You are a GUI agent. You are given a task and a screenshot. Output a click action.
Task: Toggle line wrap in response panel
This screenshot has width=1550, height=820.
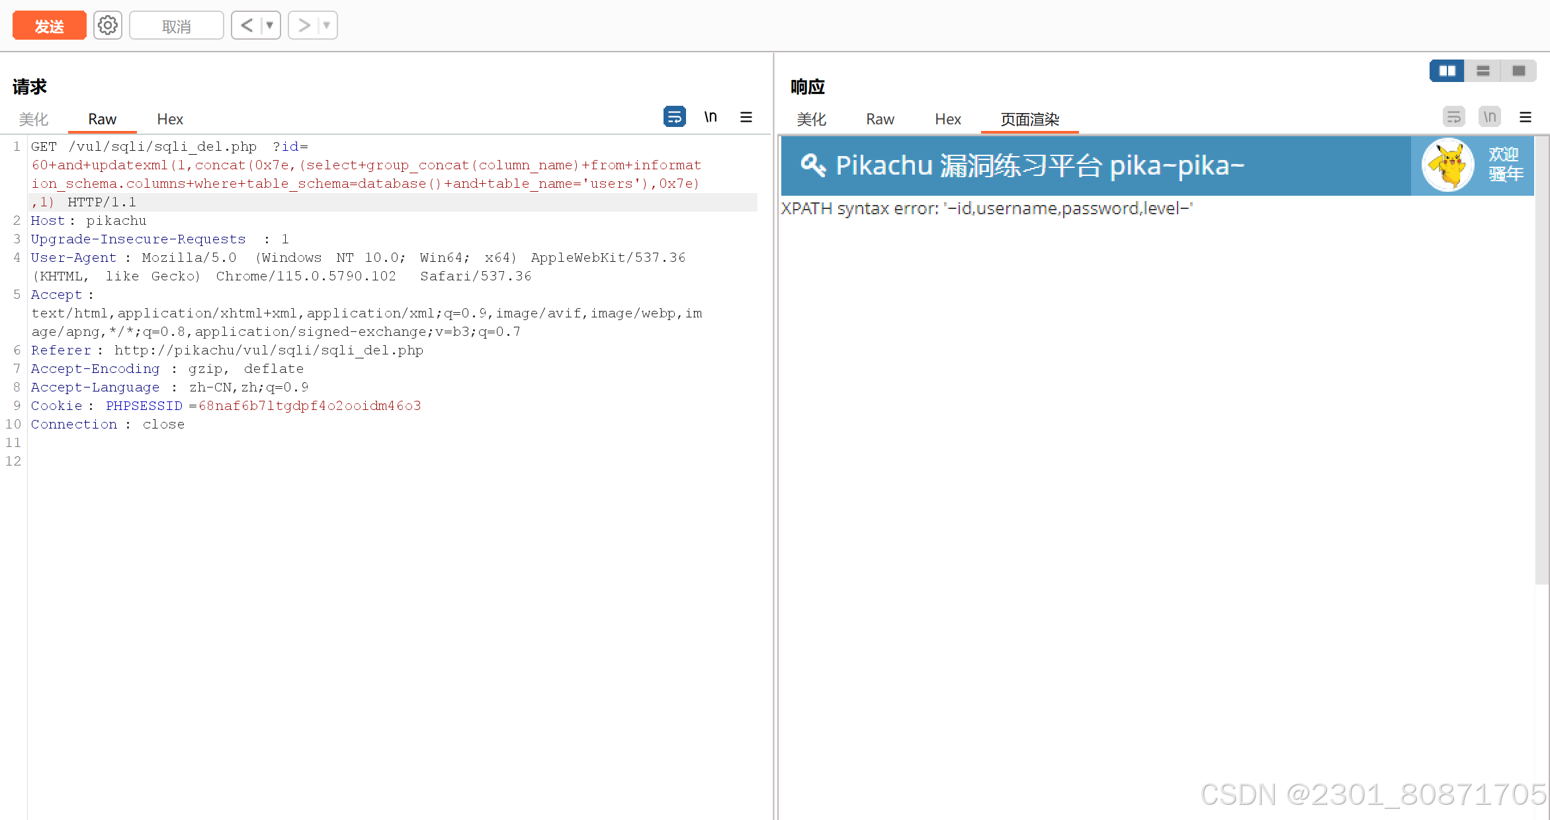1453,117
